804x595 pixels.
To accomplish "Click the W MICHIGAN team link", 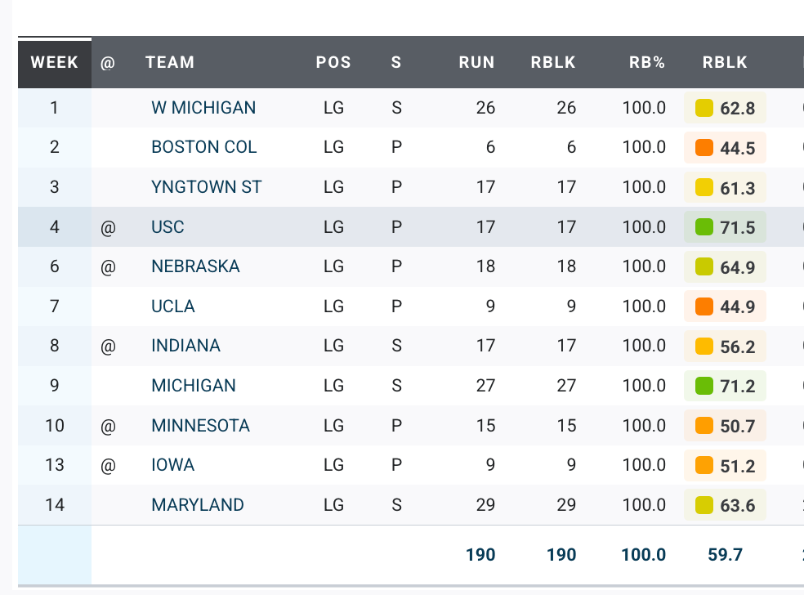I will point(203,108).
